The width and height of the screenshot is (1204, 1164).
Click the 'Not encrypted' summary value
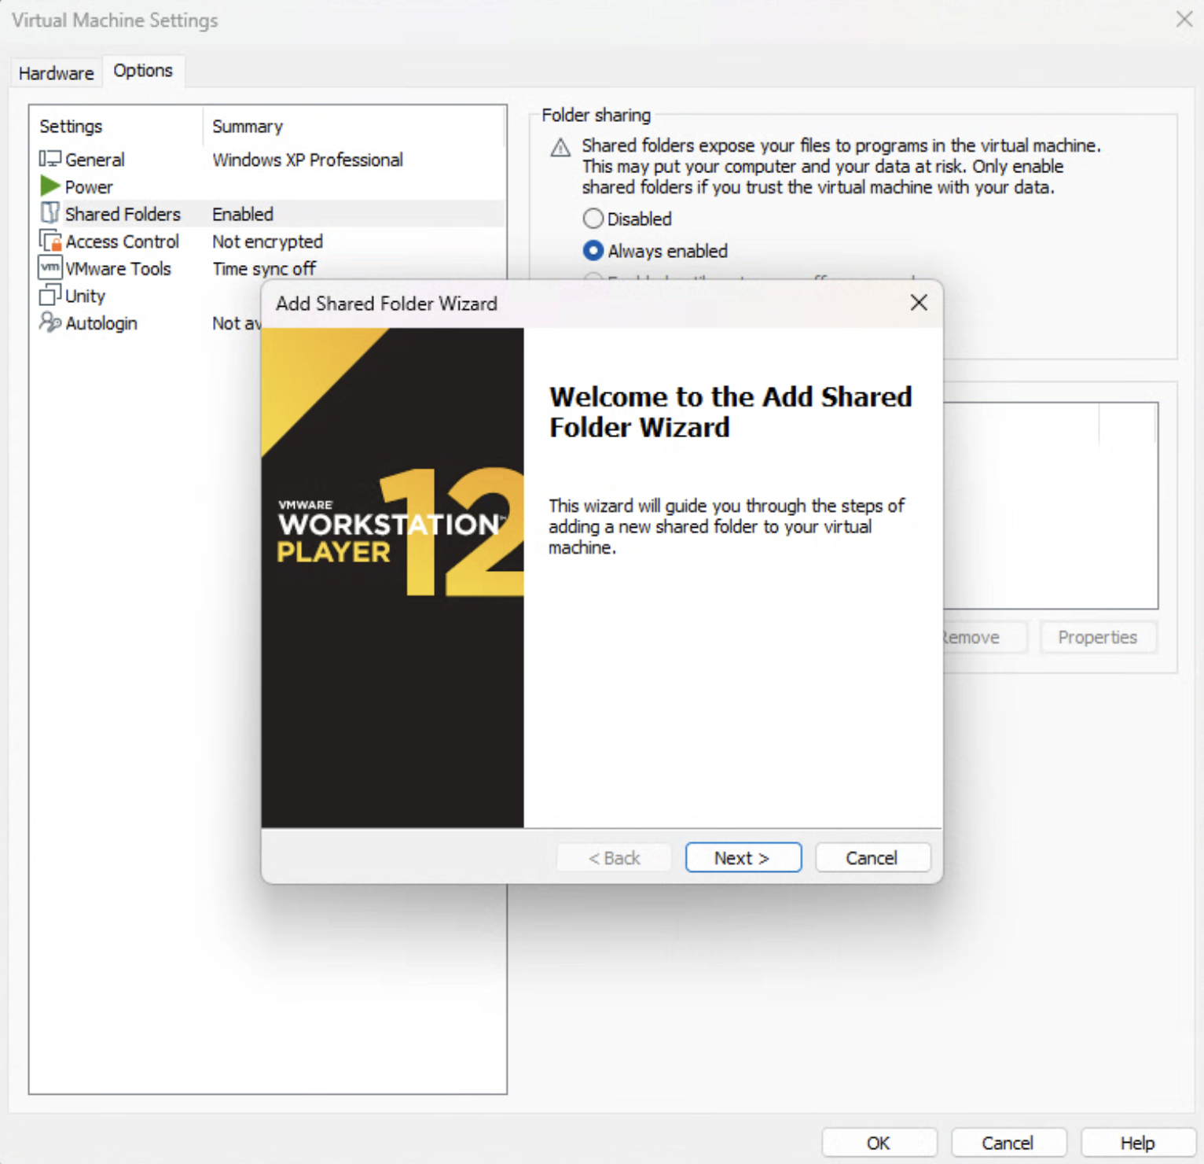coord(267,241)
